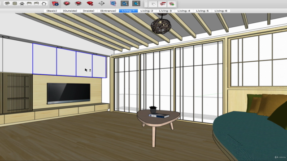Click the wall-mounted TV screen in model
The image size is (287, 161).
coord(69,93)
